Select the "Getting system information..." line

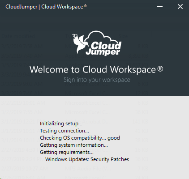click(x=74, y=145)
